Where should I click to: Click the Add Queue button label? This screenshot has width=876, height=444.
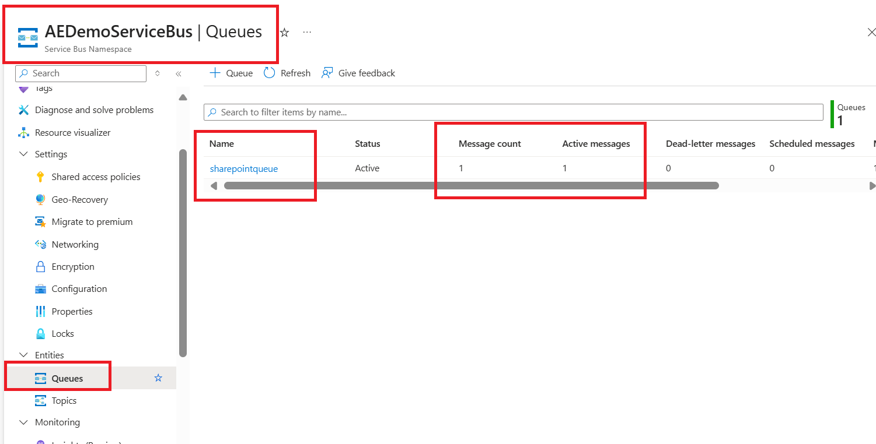click(239, 73)
